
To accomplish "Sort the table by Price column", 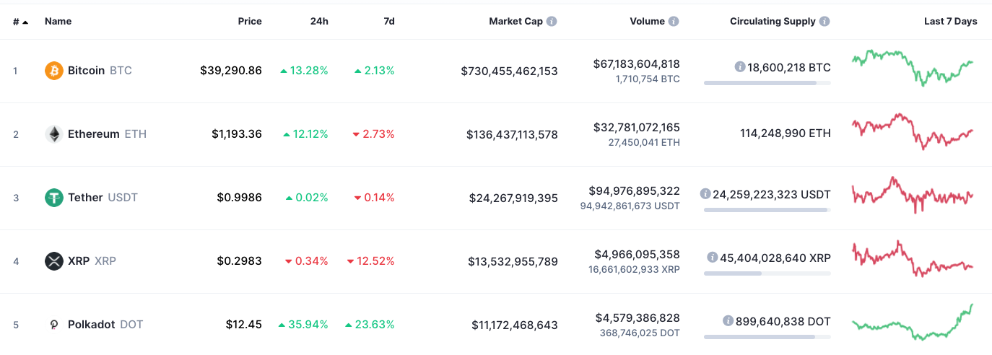I will (x=250, y=22).
